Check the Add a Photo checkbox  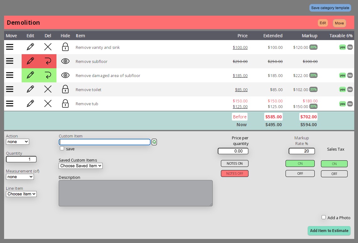323,217
